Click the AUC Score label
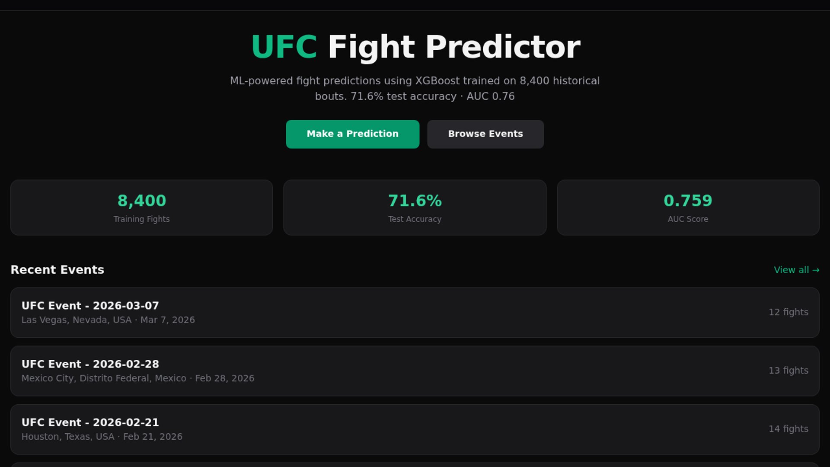Image resolution: width=830 pixels, height=467 pixels. (688, 219)
